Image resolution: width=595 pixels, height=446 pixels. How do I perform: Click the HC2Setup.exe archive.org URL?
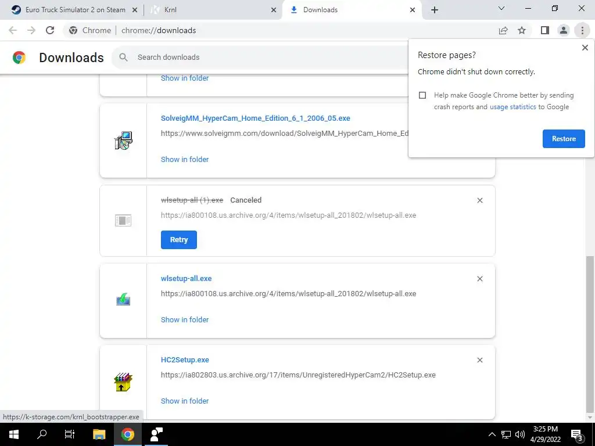298,375
